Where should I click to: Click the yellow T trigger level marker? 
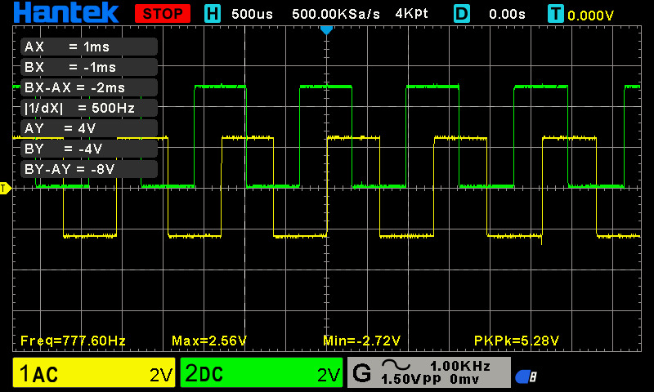5,189
